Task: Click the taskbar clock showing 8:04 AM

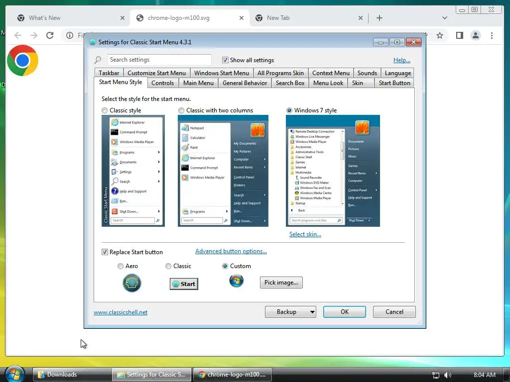Action: pos(484,375)
